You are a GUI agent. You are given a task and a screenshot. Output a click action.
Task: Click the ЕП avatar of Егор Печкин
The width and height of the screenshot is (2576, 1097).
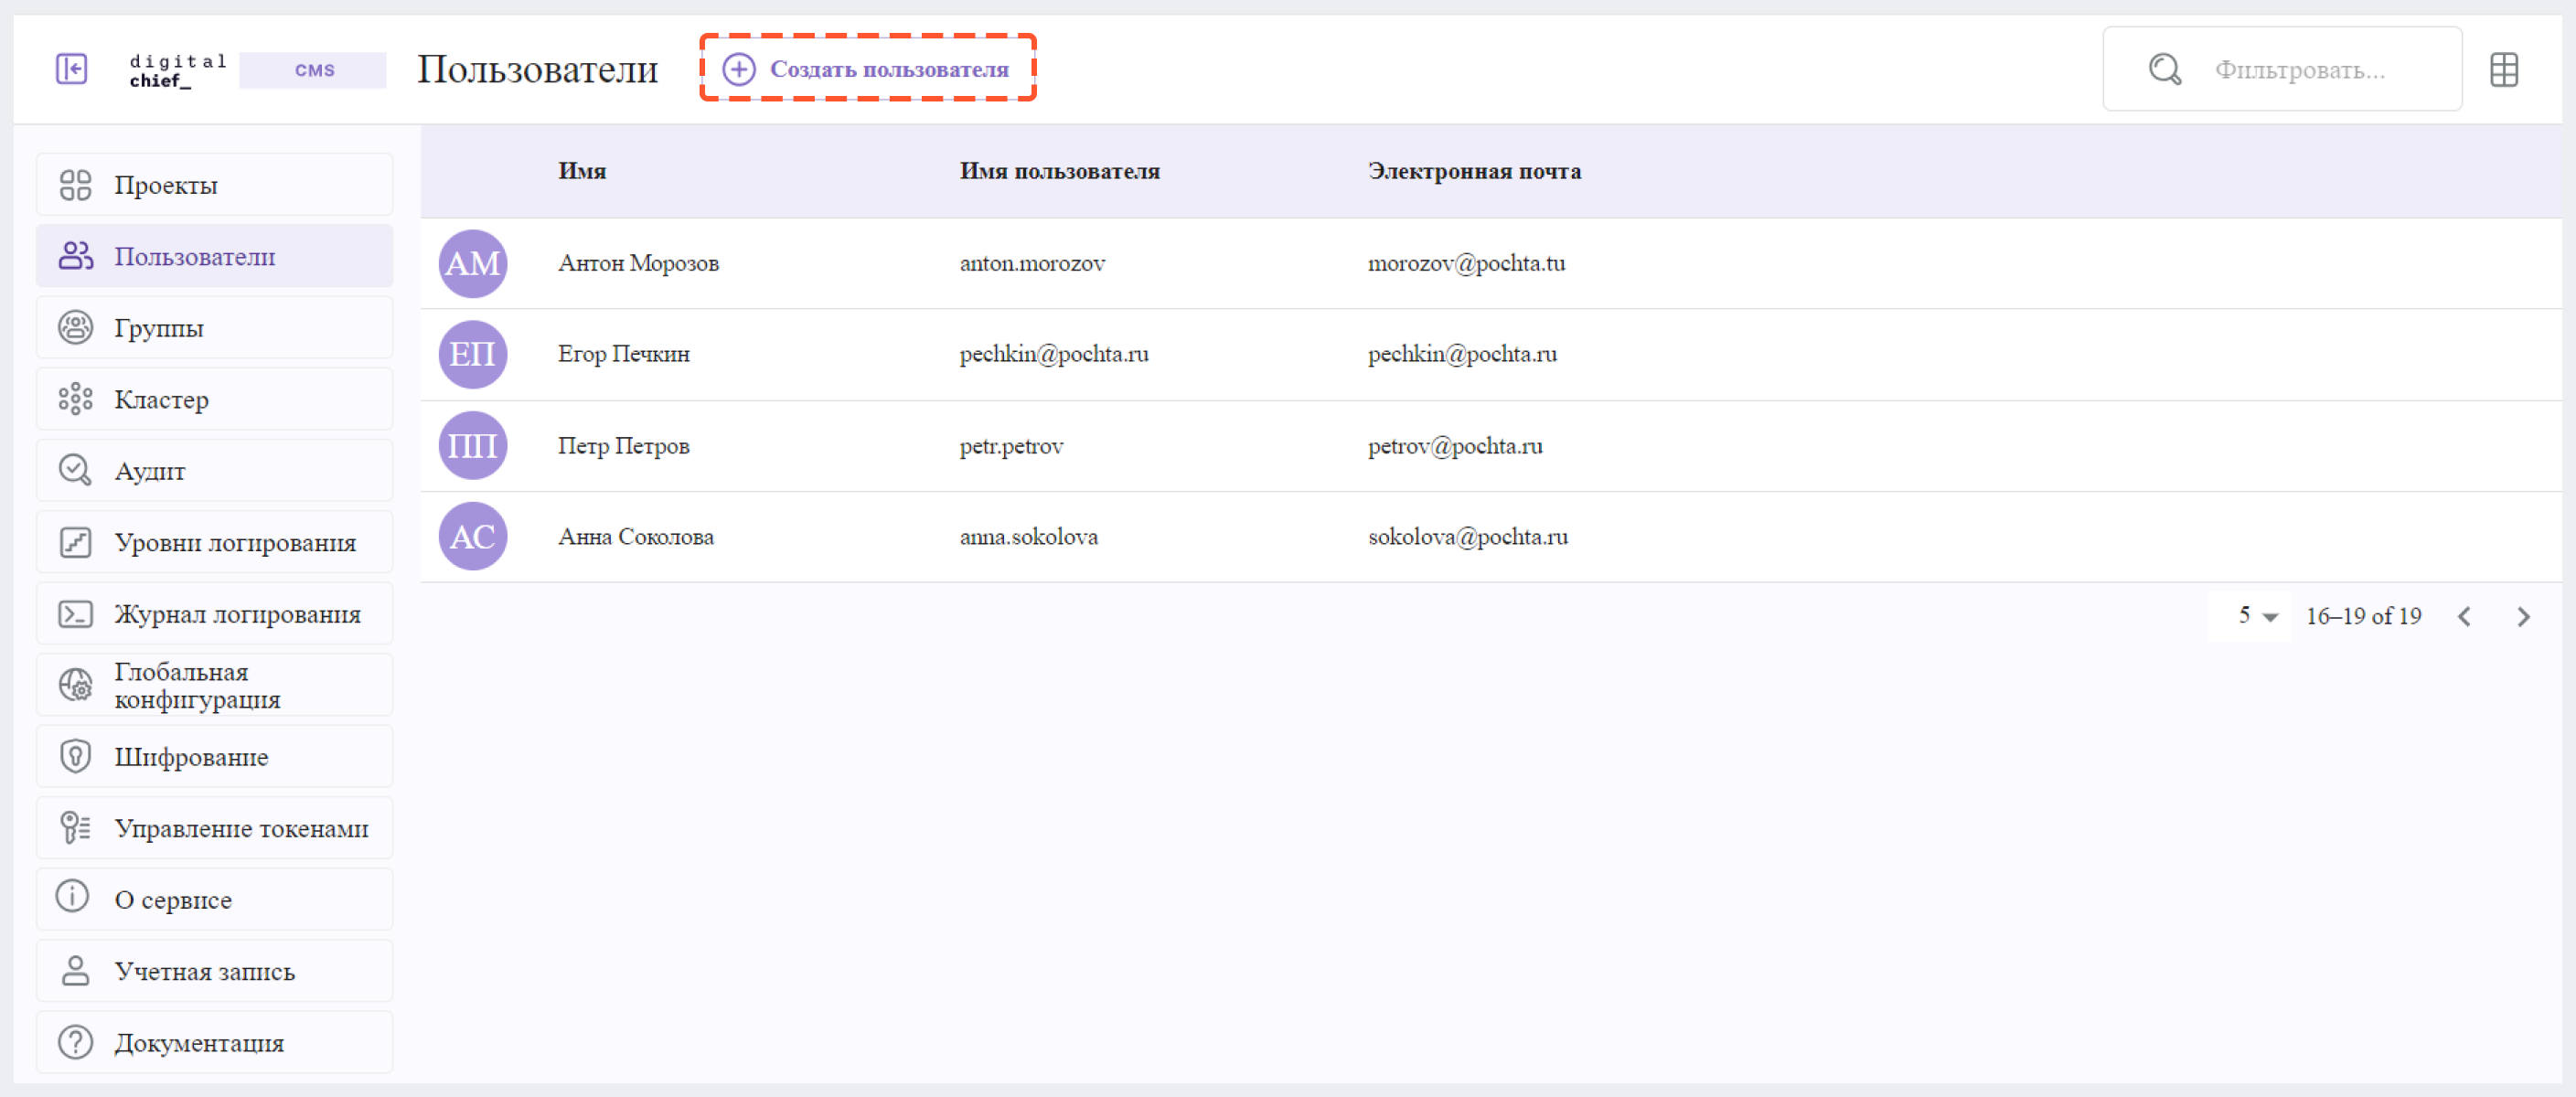point(473,354)
